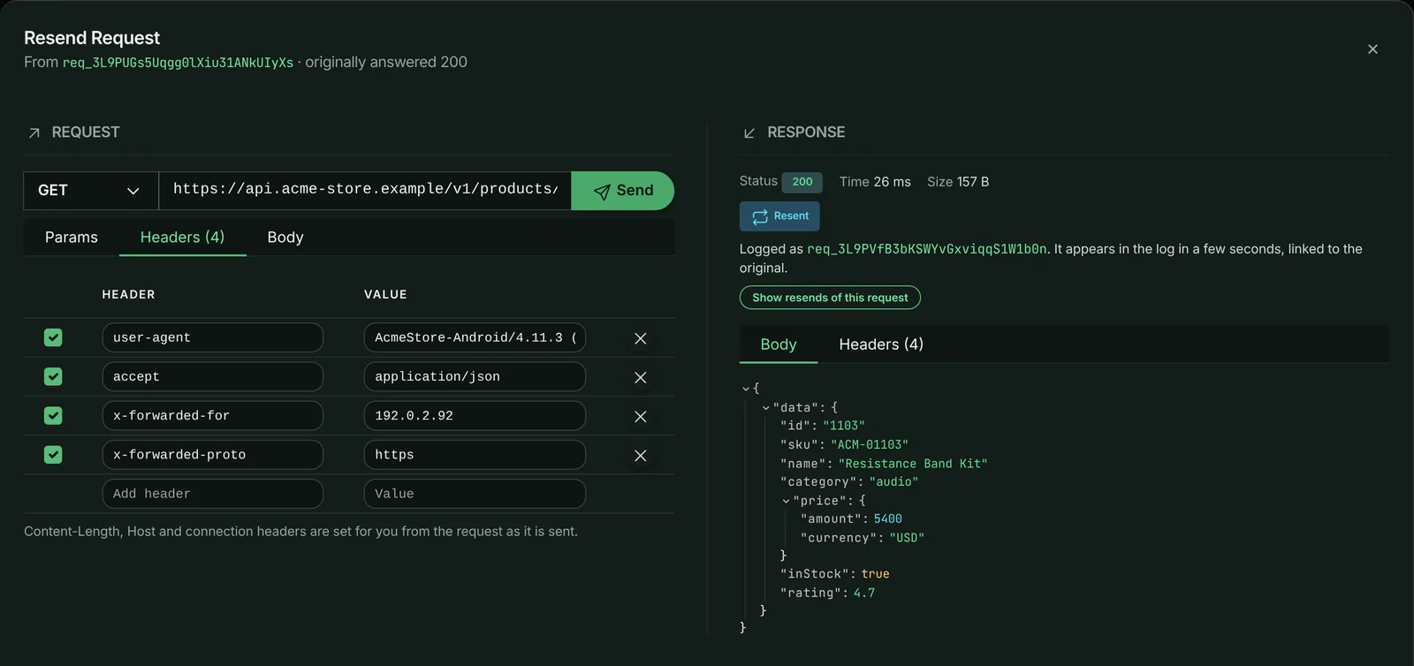Open the GET method dropdown
The width and height of the screenshot is (1414, 666).
91,191
